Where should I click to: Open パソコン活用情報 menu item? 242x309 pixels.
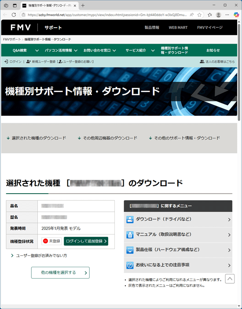click(59, 51)
